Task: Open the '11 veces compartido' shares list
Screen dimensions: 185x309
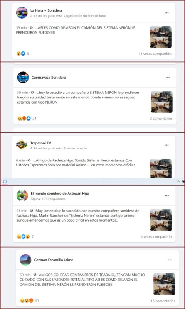Action: click(155, 54)
